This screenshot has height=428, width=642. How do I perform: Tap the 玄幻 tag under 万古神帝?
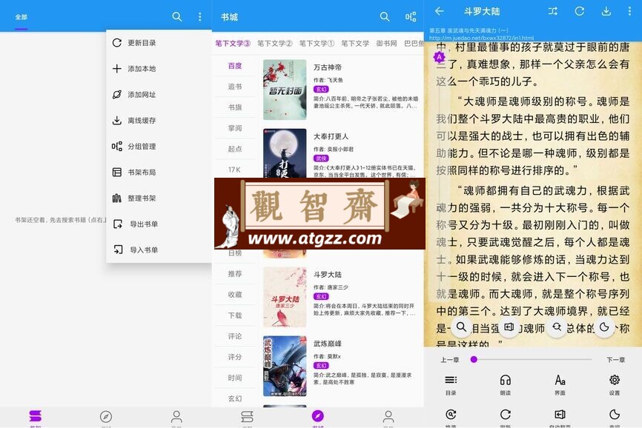pyautogui.click(x=321, y=89)
